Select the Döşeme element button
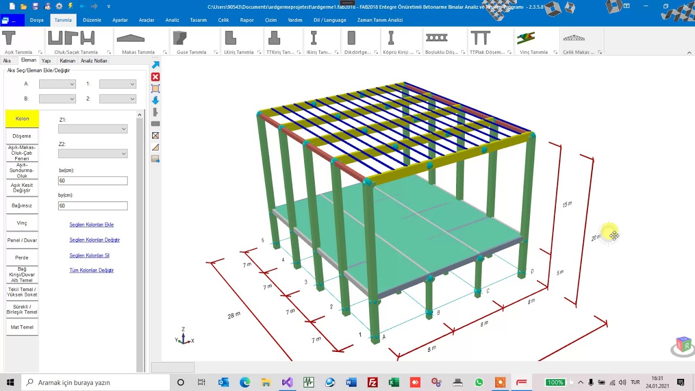The height and width of the screenshot is (391, 695). pos(22,136)
